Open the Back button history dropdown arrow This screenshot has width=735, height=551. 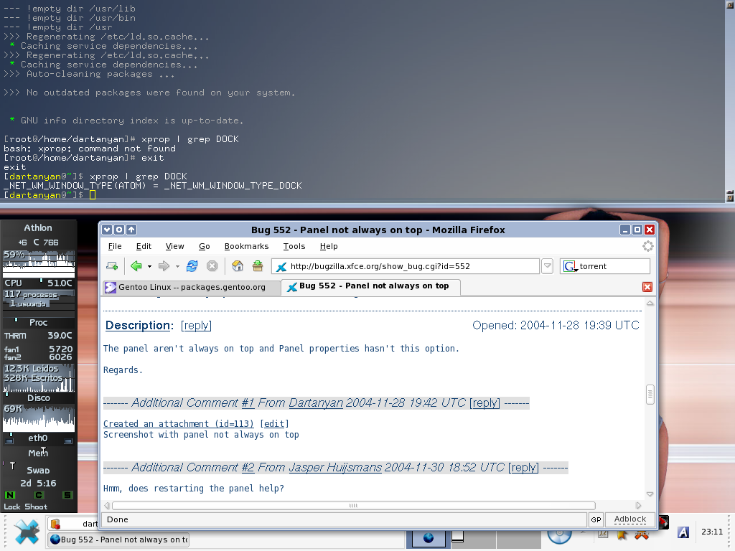click(x=149, y=266)
